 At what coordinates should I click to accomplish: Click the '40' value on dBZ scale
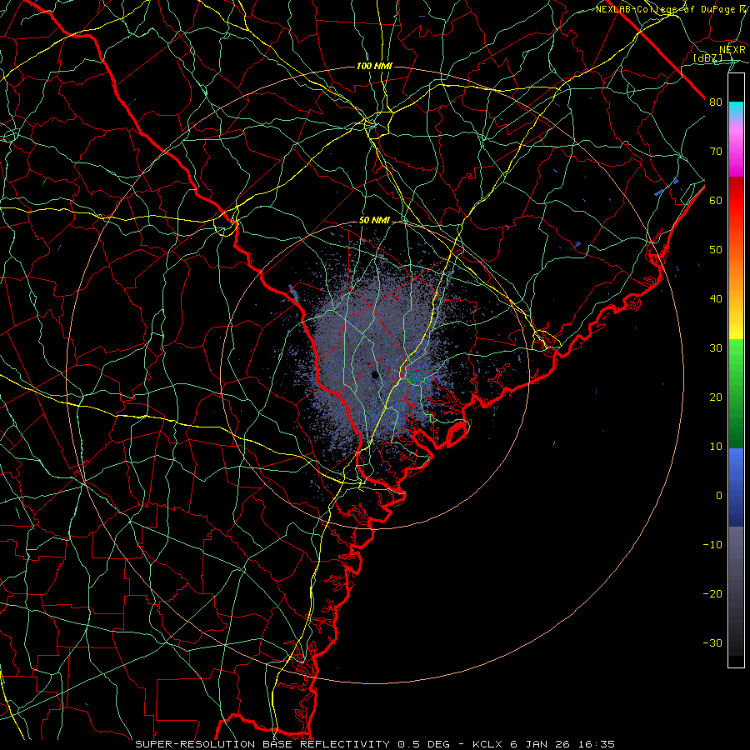click(x=716, y=299)
